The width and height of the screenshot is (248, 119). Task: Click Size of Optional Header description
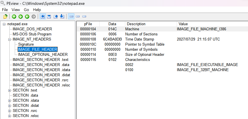(x=145, y=54)
